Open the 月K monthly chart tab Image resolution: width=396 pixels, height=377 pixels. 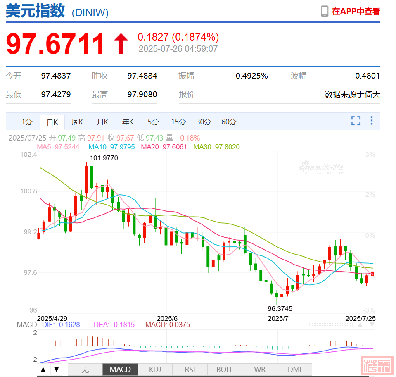tap(102, 122)
